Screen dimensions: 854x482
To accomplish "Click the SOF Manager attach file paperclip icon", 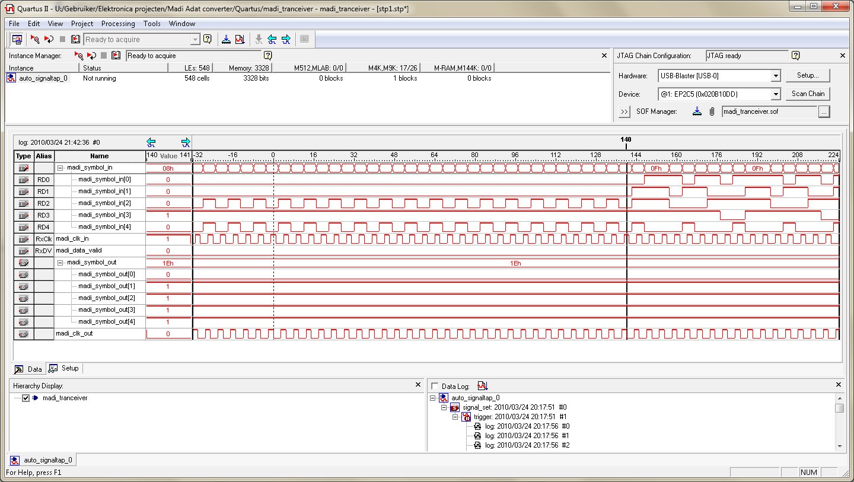I will (x=712, y=111).
